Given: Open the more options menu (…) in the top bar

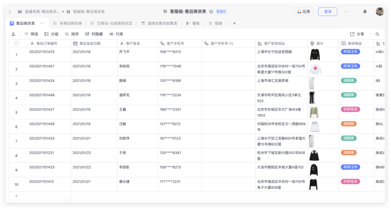Looking at the screenshot, I should 346,11.
